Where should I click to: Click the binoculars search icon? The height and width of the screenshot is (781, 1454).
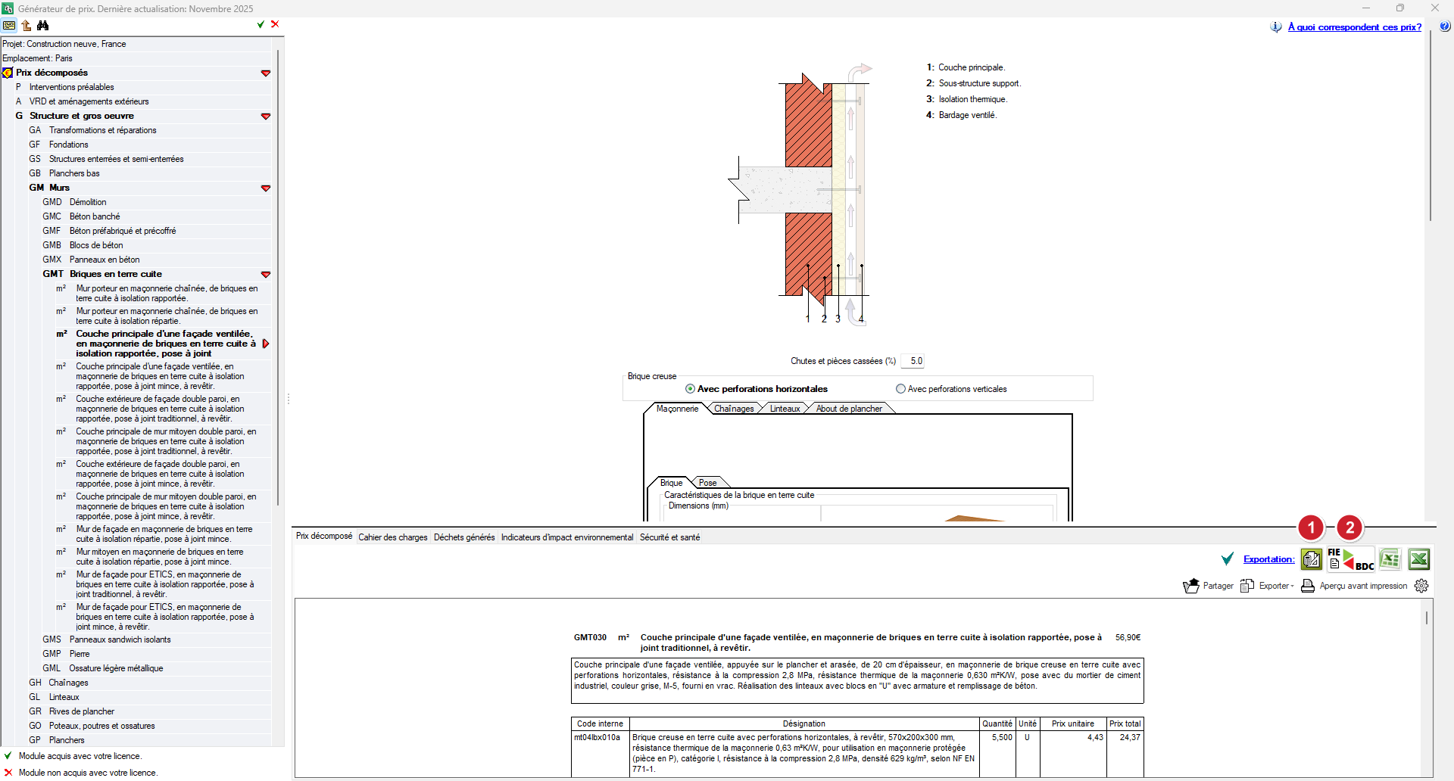coord(43,26)
